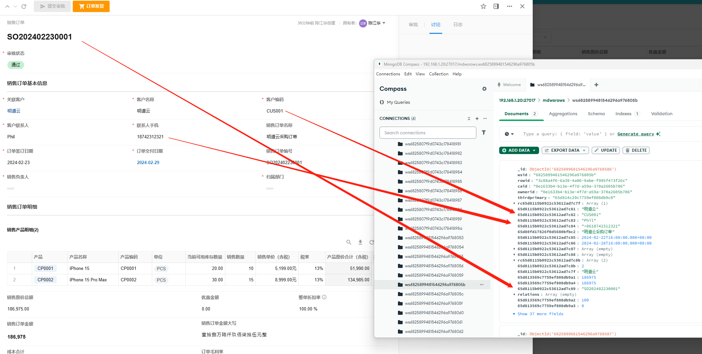Click search icon above product detail table
The image size is (702, 354).
(x=349, y=242)
